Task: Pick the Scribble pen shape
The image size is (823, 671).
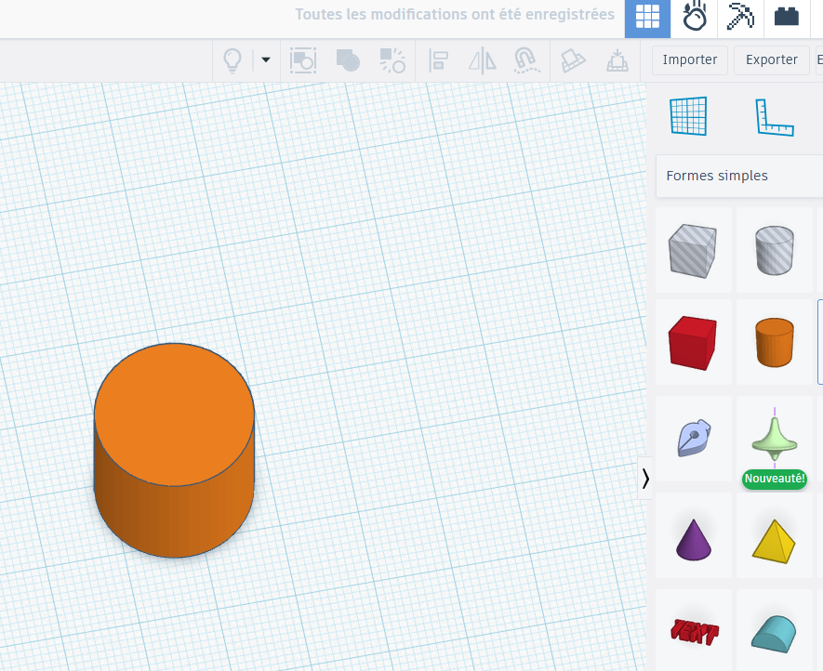Action: click(x=694, y=439)
